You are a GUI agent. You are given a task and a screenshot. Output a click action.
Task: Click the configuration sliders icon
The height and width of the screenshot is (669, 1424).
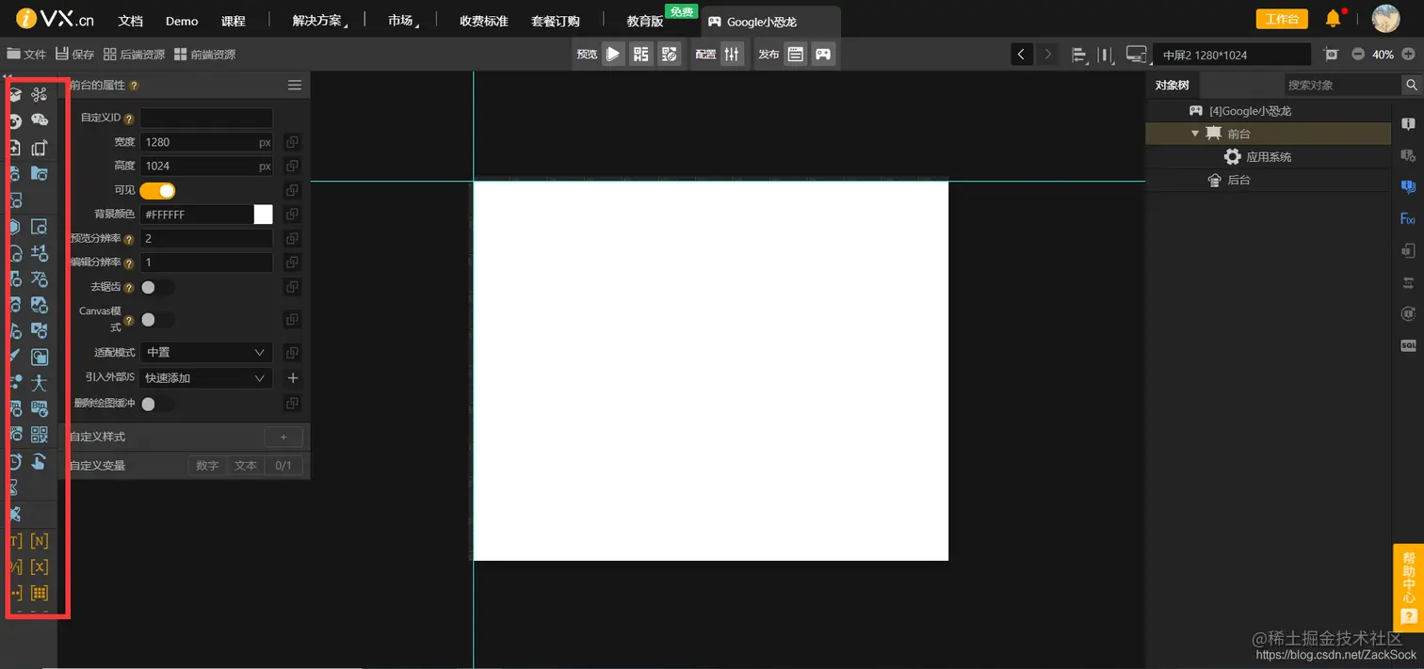[732, 54]
